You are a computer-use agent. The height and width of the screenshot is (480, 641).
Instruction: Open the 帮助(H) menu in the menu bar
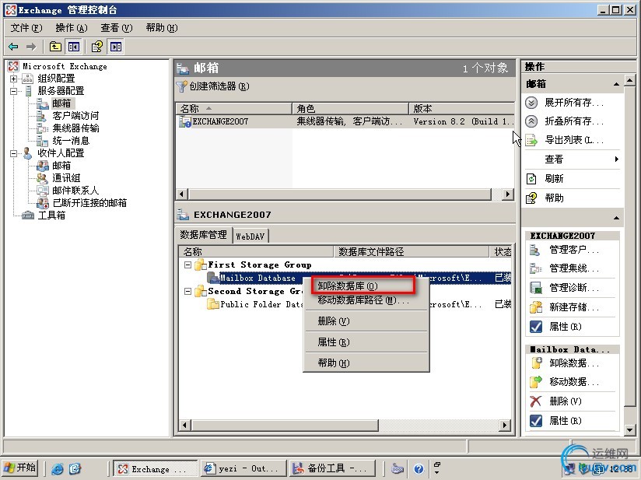pos(162,28)
